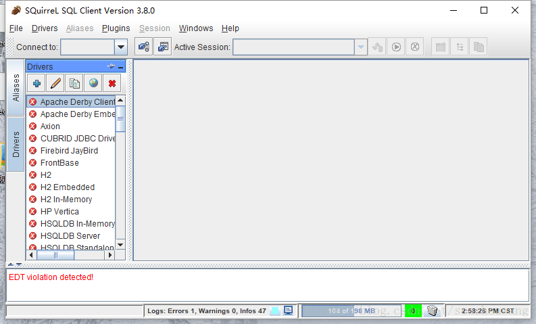Click the Global Preferences toolbar icon

click(x=144, y=47)
